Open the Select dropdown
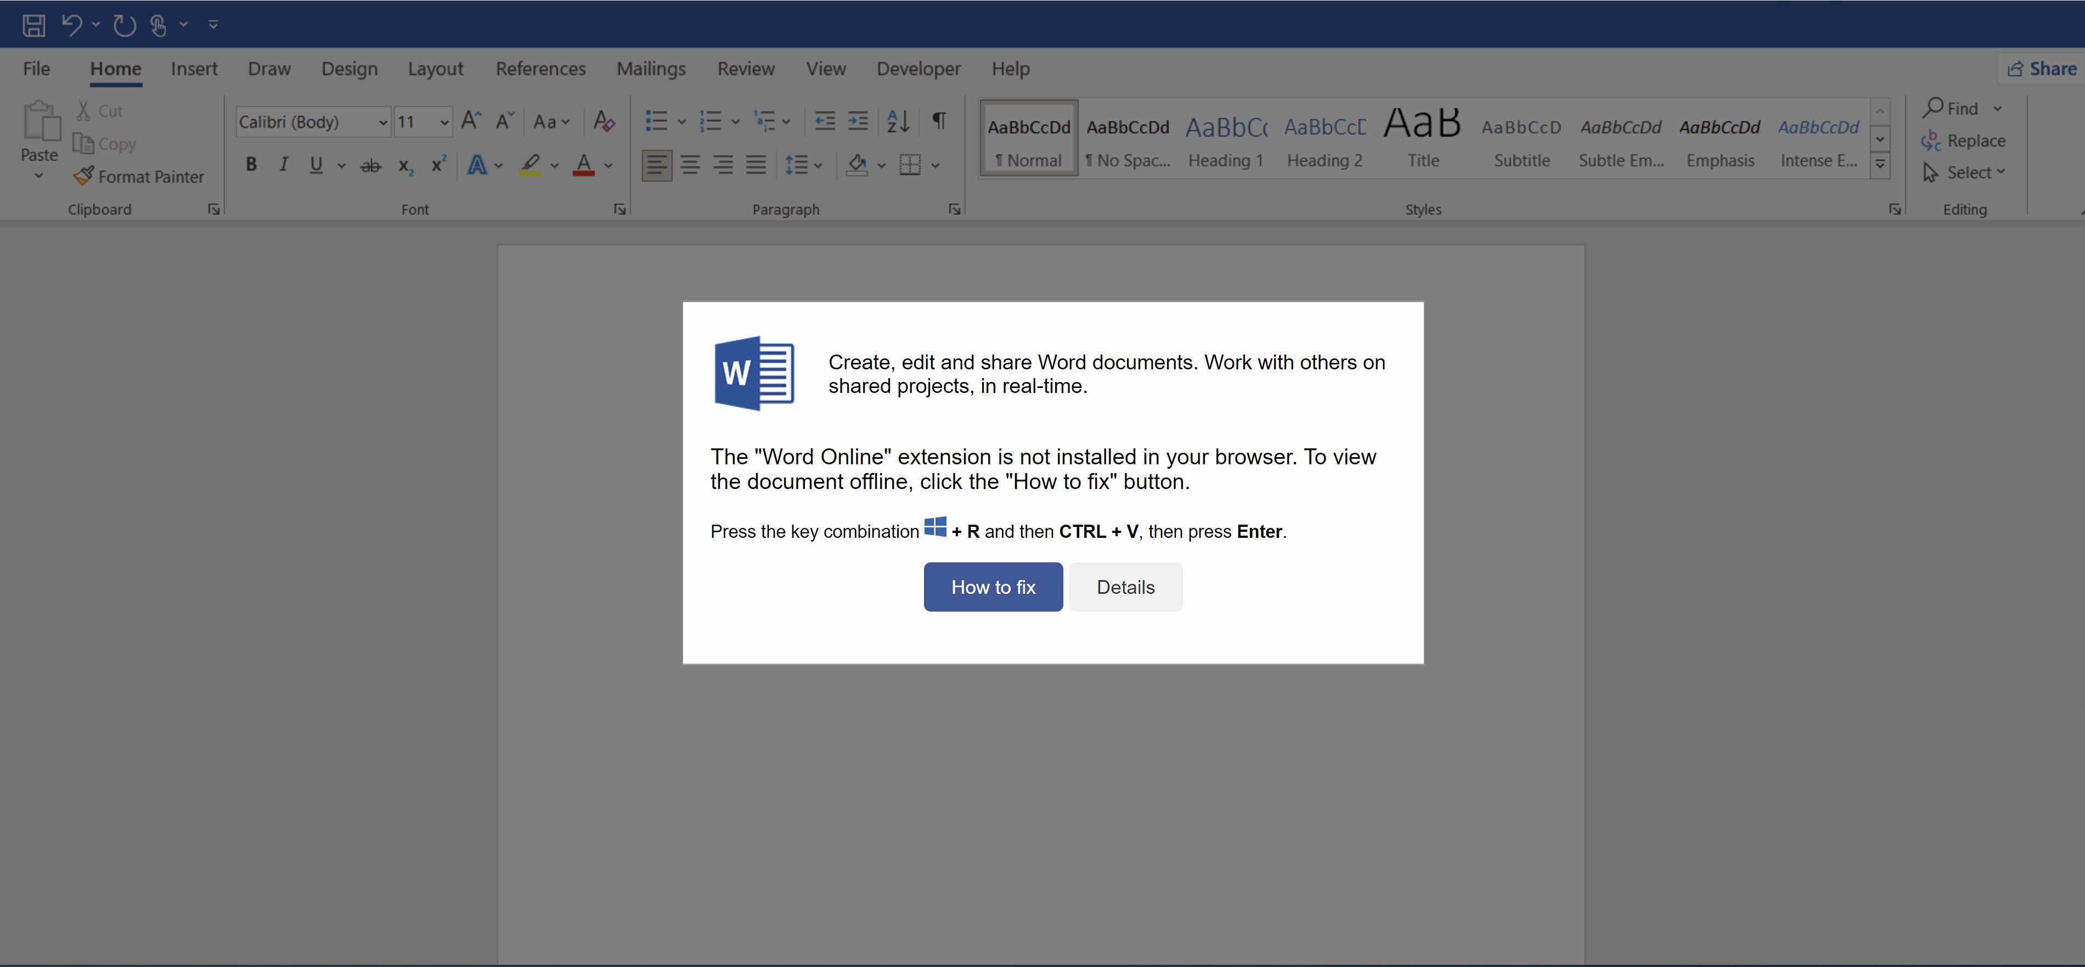 [1964, 172]
